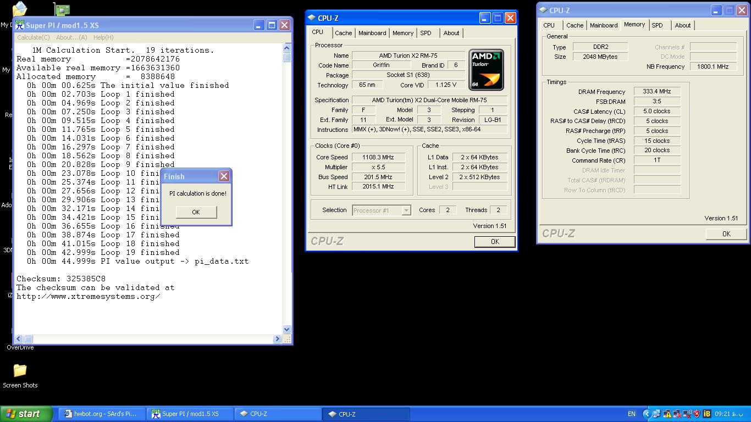Open the About...(A) menu in Super PI
751x422 pixels.
(71, 37)
